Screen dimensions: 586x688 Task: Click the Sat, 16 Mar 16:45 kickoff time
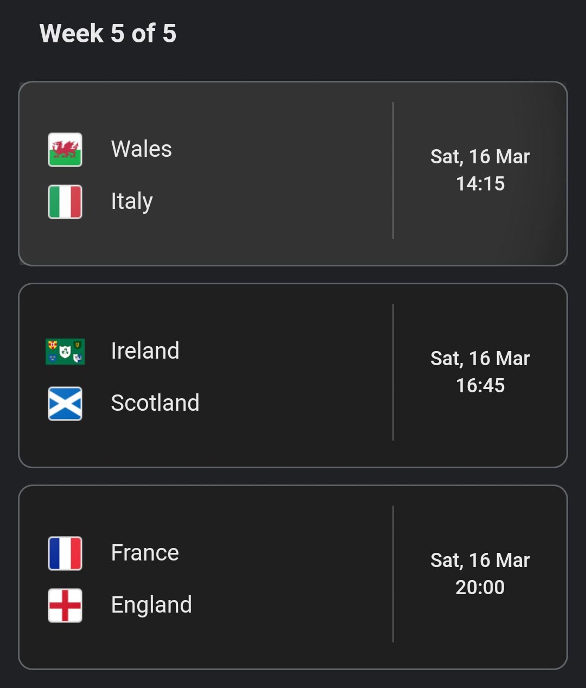[x=480, y=372]
